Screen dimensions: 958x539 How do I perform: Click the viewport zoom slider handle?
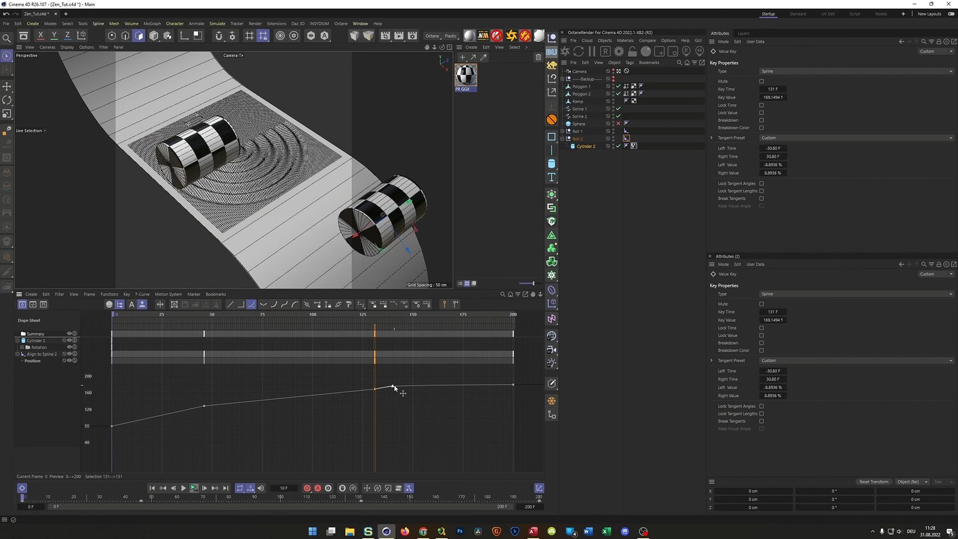pyautogui.click(x=533, y=284)
